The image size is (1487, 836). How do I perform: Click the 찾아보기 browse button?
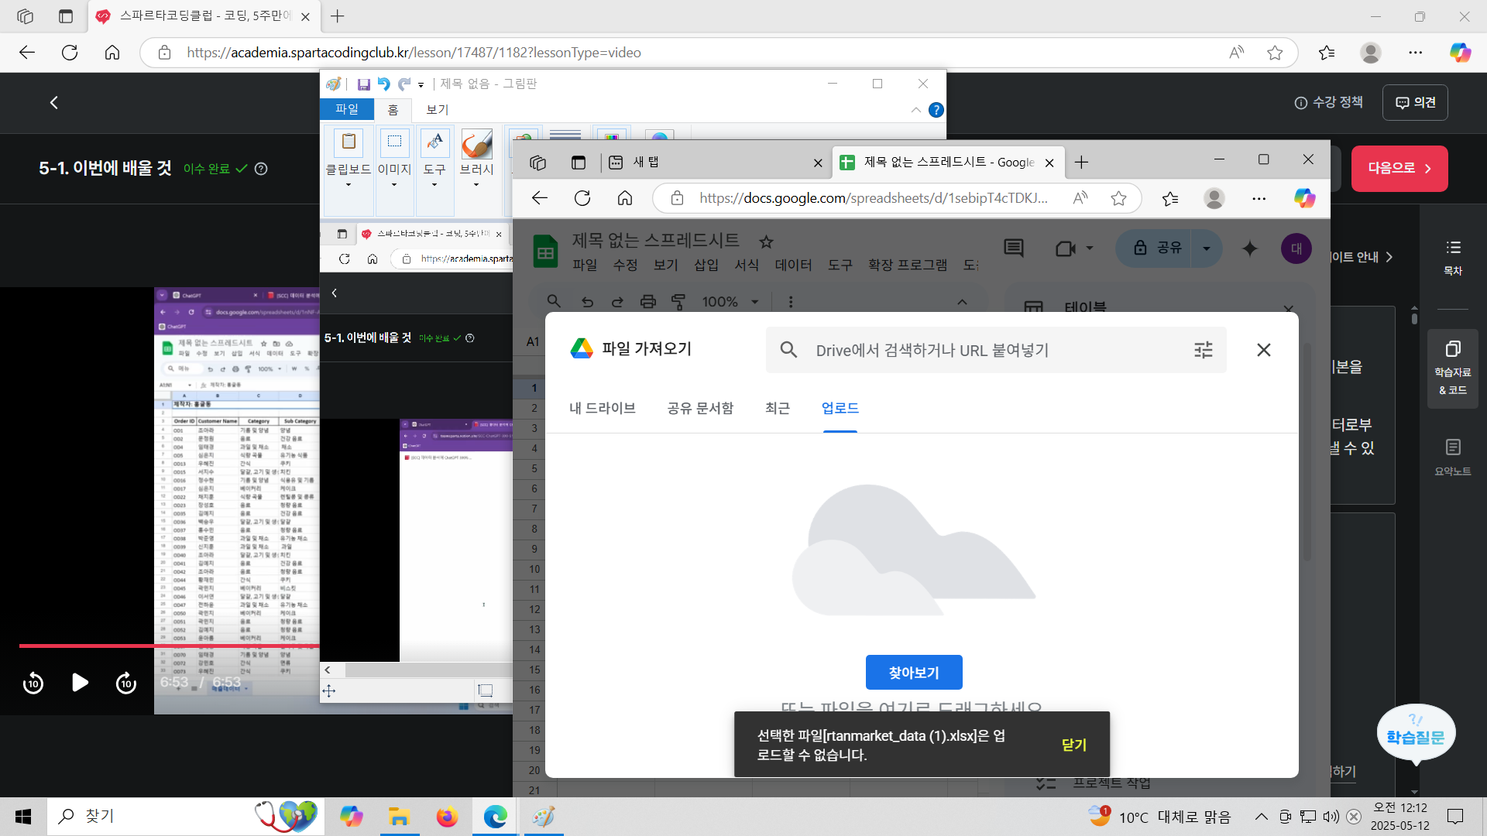click(914, 673)
